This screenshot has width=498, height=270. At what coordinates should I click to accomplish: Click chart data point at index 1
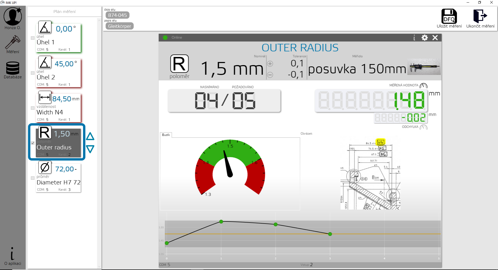[221, 221]
